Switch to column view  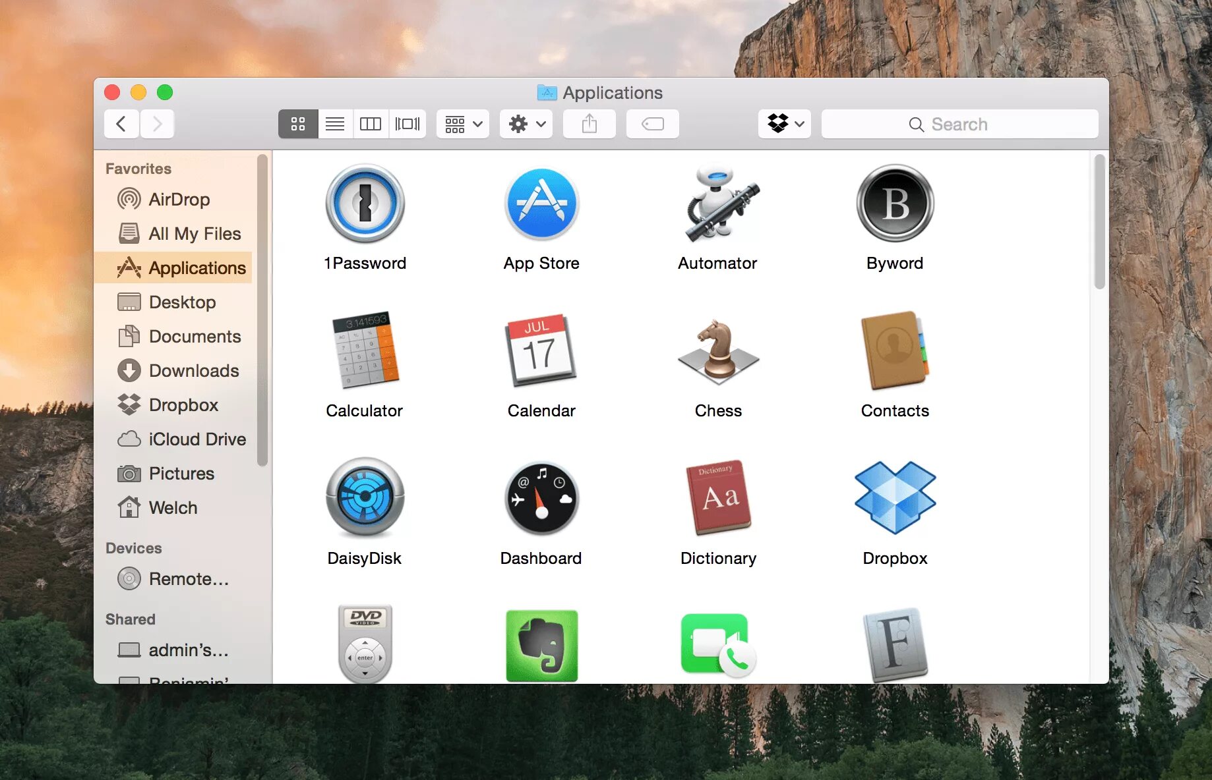tap(371, 124)
